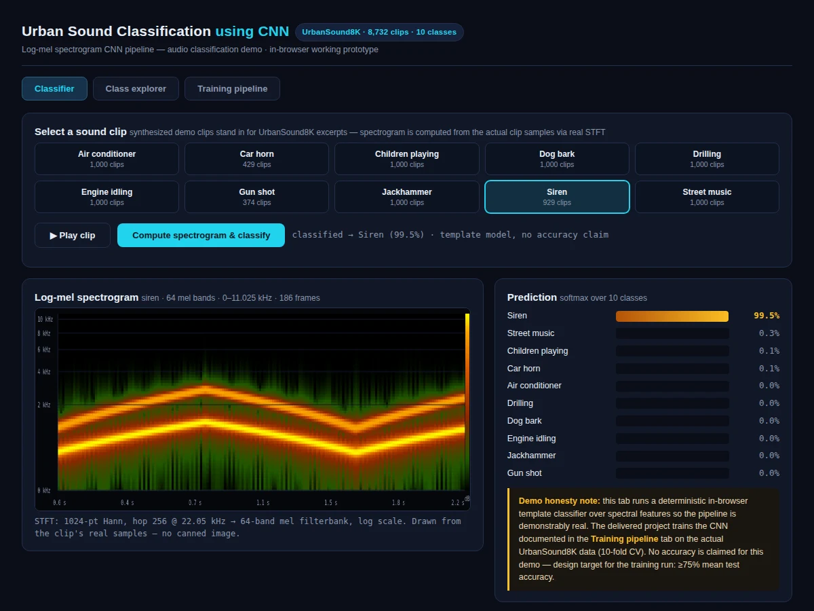Select the Jackhammer clip

(x=407, y=197)
